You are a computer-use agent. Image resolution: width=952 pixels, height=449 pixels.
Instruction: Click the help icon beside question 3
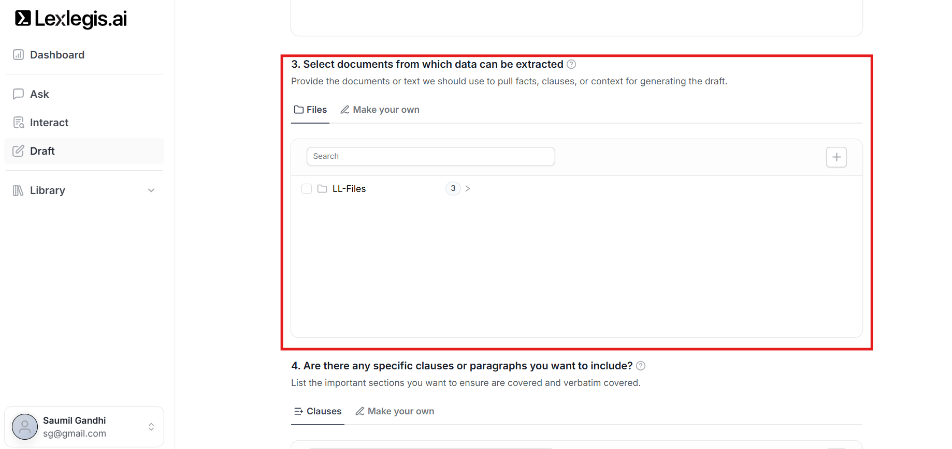(571, 64)
